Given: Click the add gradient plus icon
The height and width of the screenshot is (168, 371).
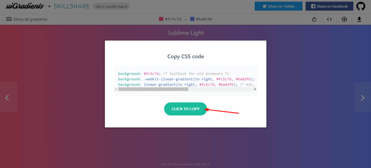Looking at the screenshot, I should [x=344, y=19].
